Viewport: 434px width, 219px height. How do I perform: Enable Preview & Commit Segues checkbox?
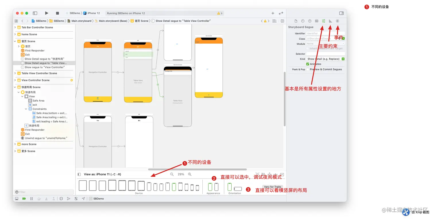point(308,69)
